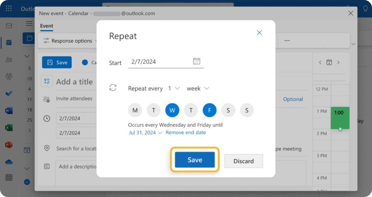The image size is (372, 197).
Task: Open the repeat interval number dropdown
Action: [174, 88]
